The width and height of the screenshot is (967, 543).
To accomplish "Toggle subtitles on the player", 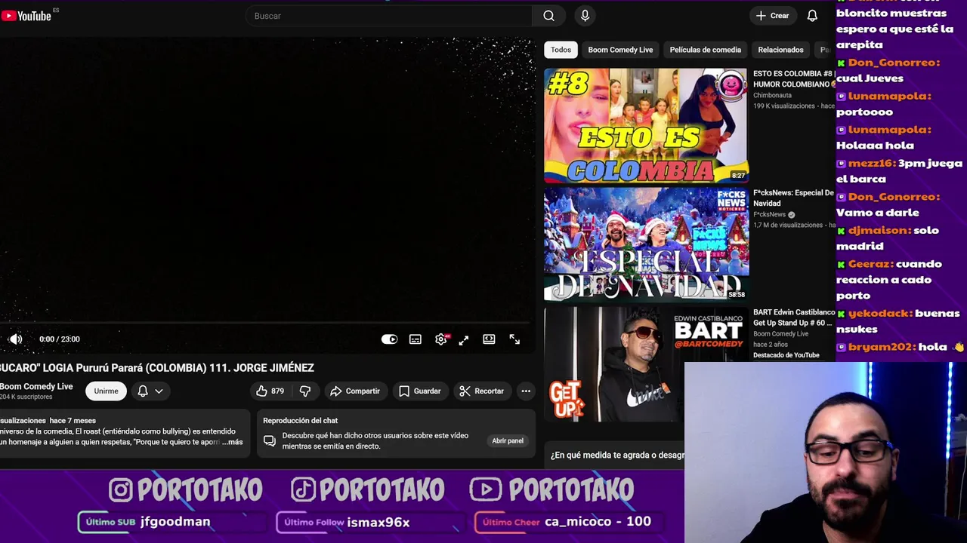I will coord(416,339).
